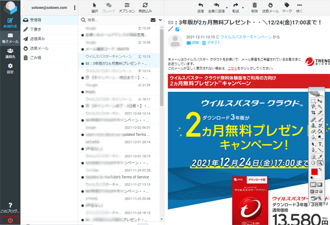Select the Dodge tool
Screen dimensions: 330x225
tap(320, 137)
